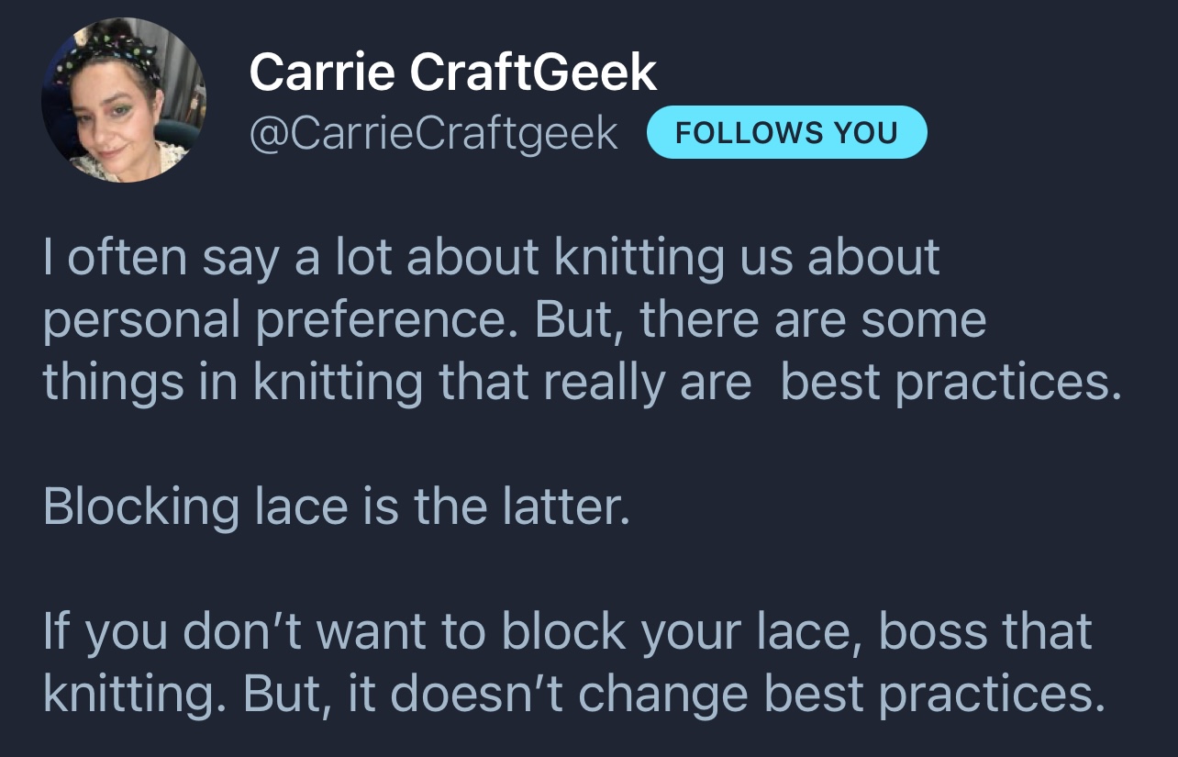Open the @CarrieCraftgeek handle link
This screenshot has width=1178, height=757.
[x=434, y=134]
